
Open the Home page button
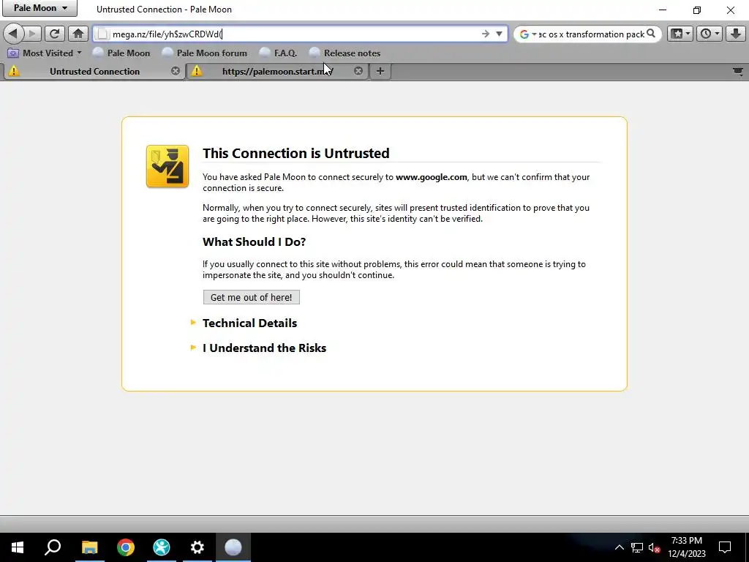point(78,34)
